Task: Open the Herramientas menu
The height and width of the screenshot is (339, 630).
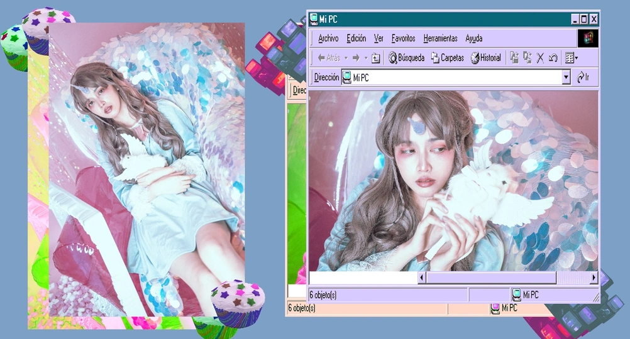Action: click(x=440, y=38)
